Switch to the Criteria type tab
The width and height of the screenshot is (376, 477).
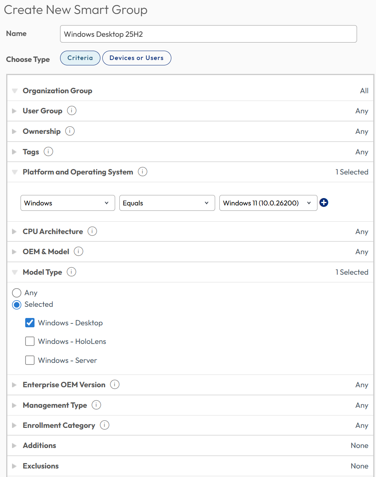coord(80,58)
